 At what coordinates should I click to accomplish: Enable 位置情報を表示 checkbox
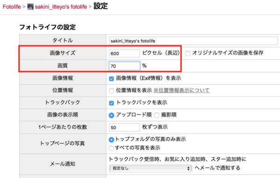coord(112,91)
